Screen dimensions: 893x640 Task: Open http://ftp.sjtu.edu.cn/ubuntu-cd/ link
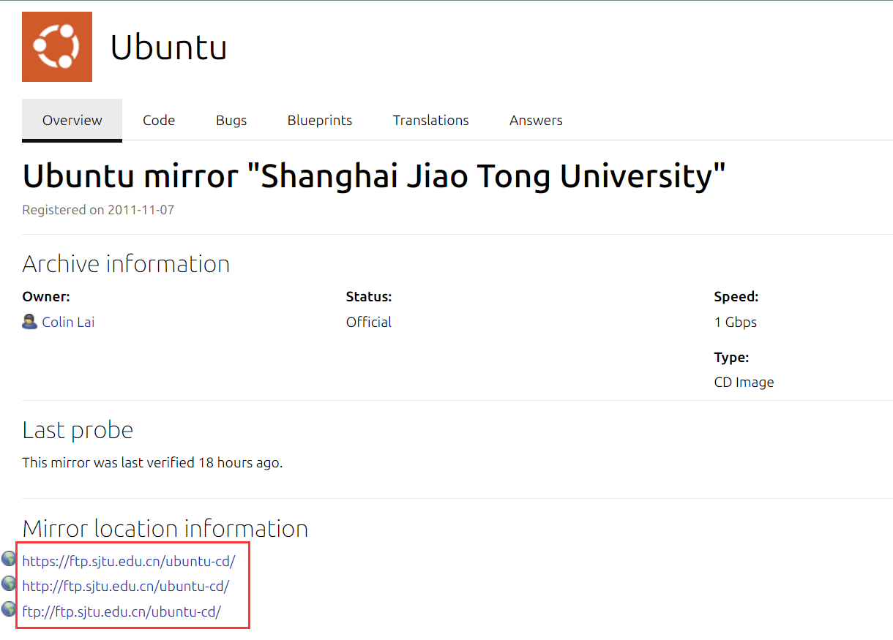pyautogui.click(x=126, y=587)
